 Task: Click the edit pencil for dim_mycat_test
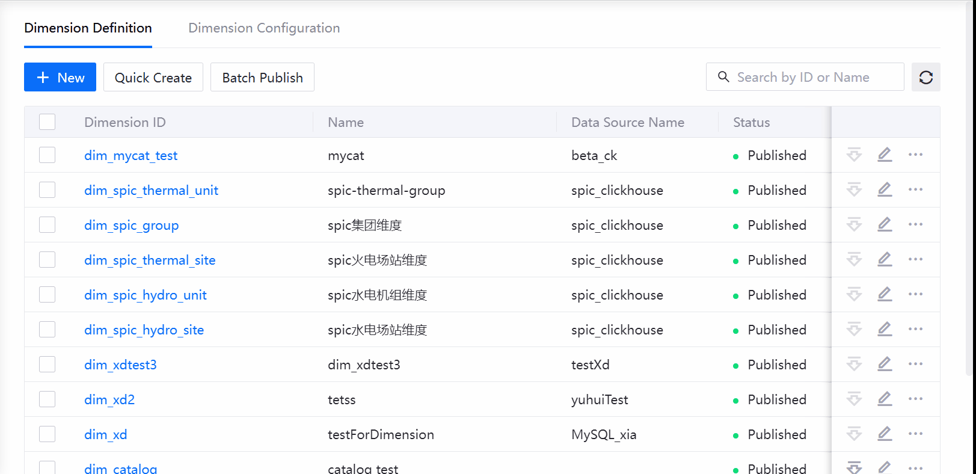885,155
